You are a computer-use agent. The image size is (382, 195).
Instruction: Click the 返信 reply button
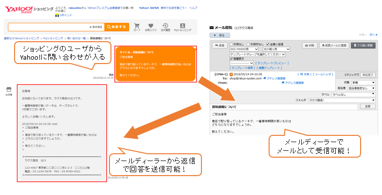[x=219, y=46]
